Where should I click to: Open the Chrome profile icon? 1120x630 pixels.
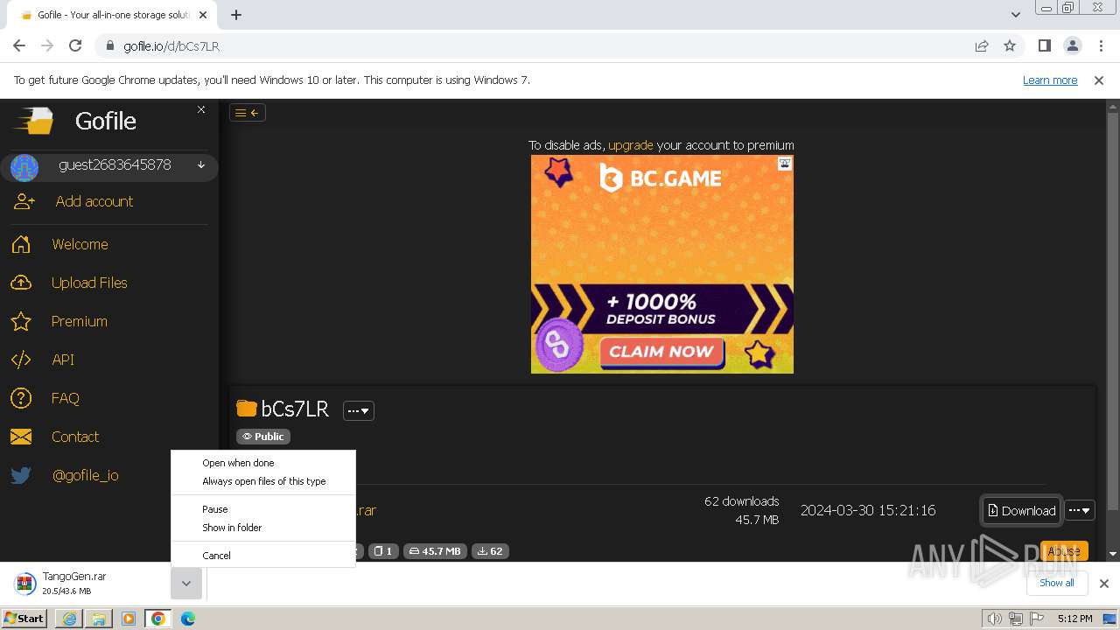click(x=1072, y=45)
